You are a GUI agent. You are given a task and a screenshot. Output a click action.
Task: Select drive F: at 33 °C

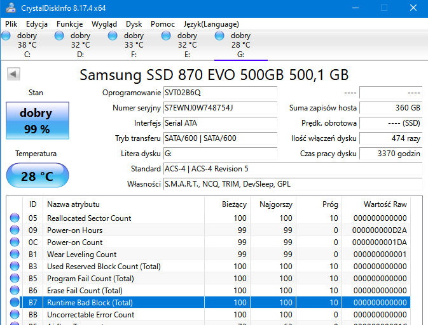pos(134,45)
